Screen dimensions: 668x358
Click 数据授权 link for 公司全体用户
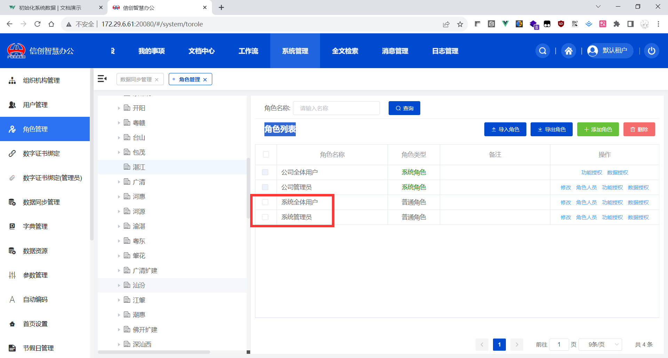click(618, 173)
